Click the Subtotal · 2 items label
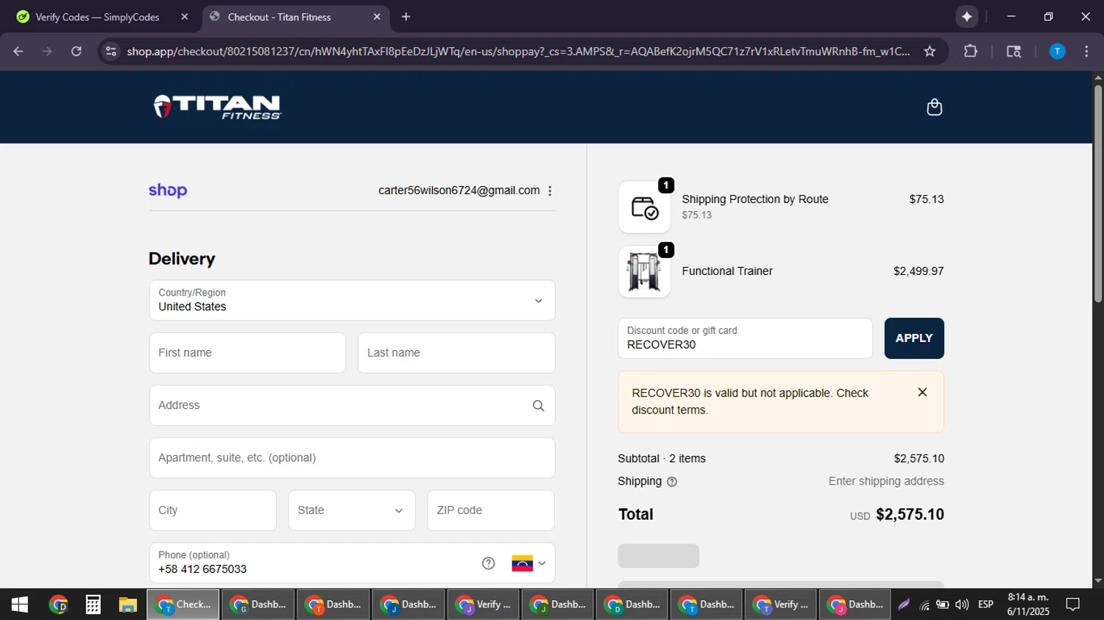This screenshot has width=1104, height=620. click(662, 459)
